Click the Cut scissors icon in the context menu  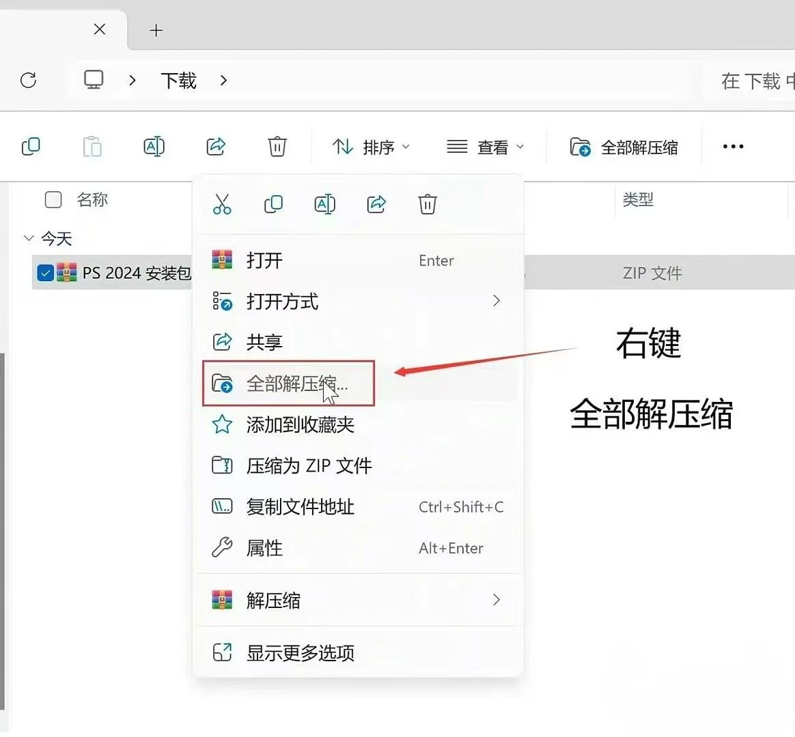pos(222,203)
